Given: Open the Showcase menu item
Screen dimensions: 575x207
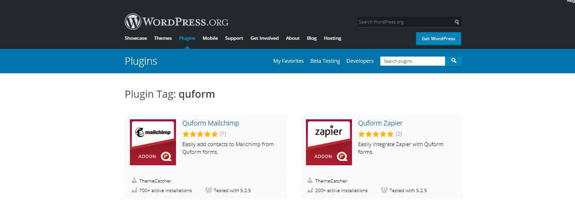Looking at the screenshot, I should (136, 38).
